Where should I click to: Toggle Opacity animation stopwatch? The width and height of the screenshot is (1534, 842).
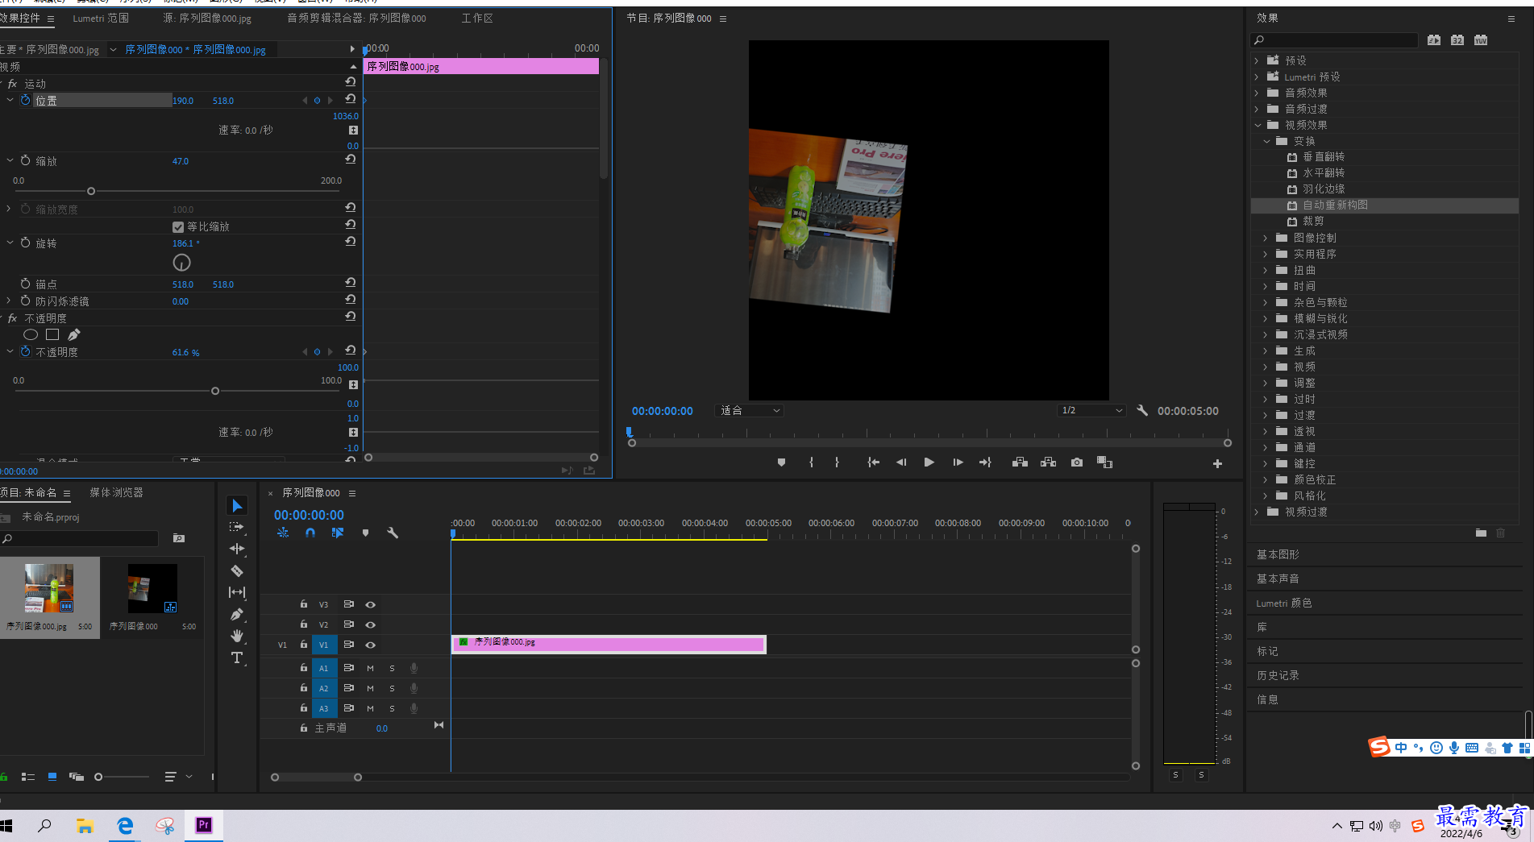coord(26,351)
